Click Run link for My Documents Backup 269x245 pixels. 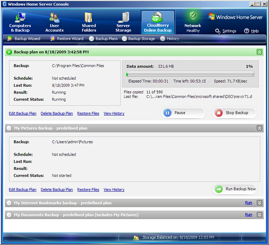(248, 215)
